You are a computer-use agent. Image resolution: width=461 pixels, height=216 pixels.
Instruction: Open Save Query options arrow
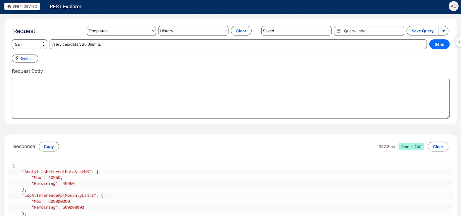pyautogui.click(x=443, y=31)
